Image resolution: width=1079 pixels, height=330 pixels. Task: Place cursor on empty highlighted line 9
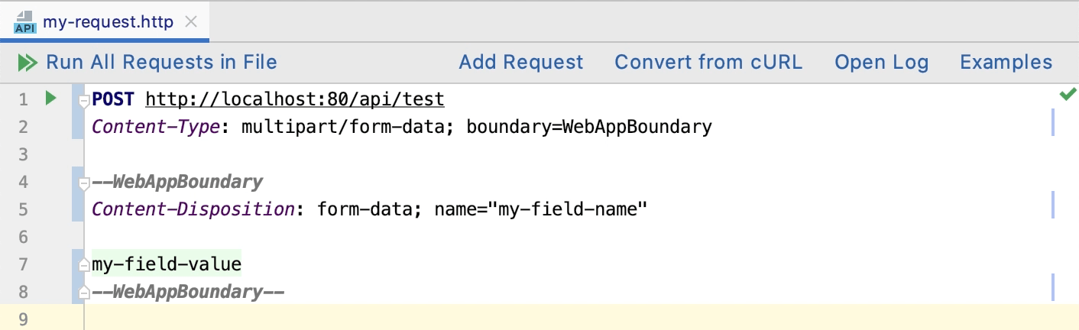tap(535, 319)
